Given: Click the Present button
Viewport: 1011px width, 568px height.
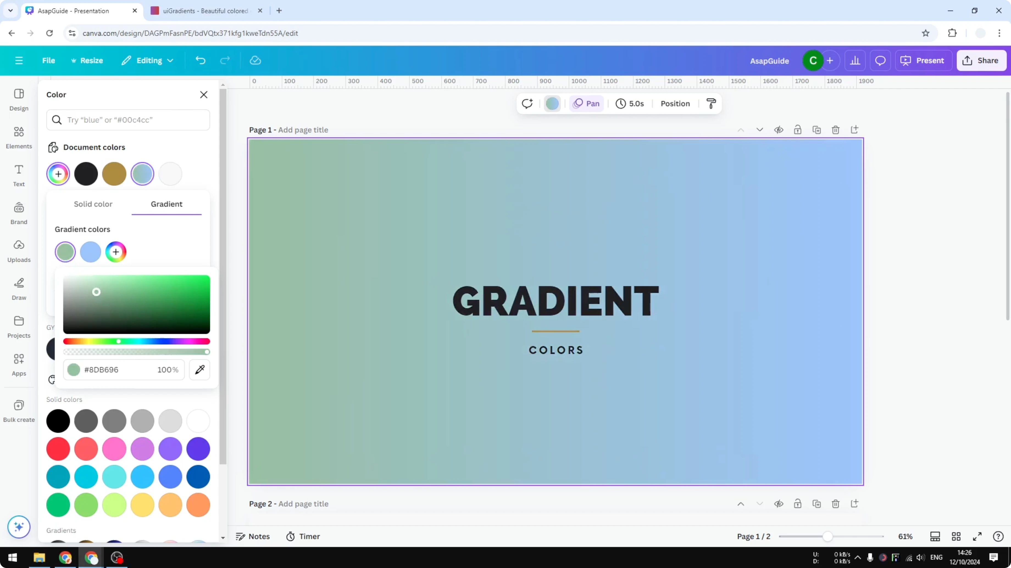Looking at the screenshot, I should pyautogui.click(x=923, y=60).
